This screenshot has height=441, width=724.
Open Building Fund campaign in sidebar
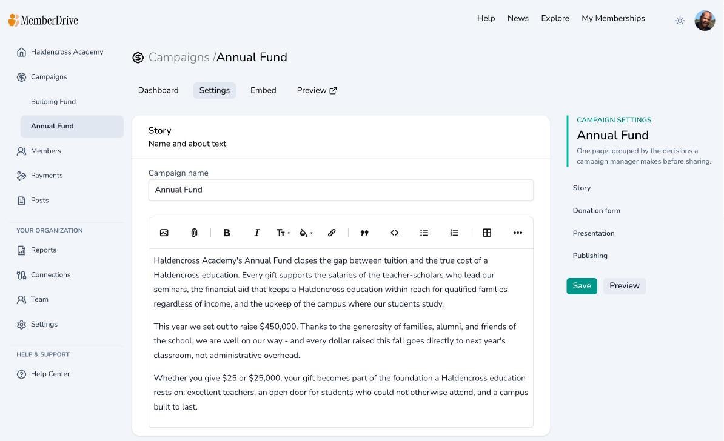[53, 102]
